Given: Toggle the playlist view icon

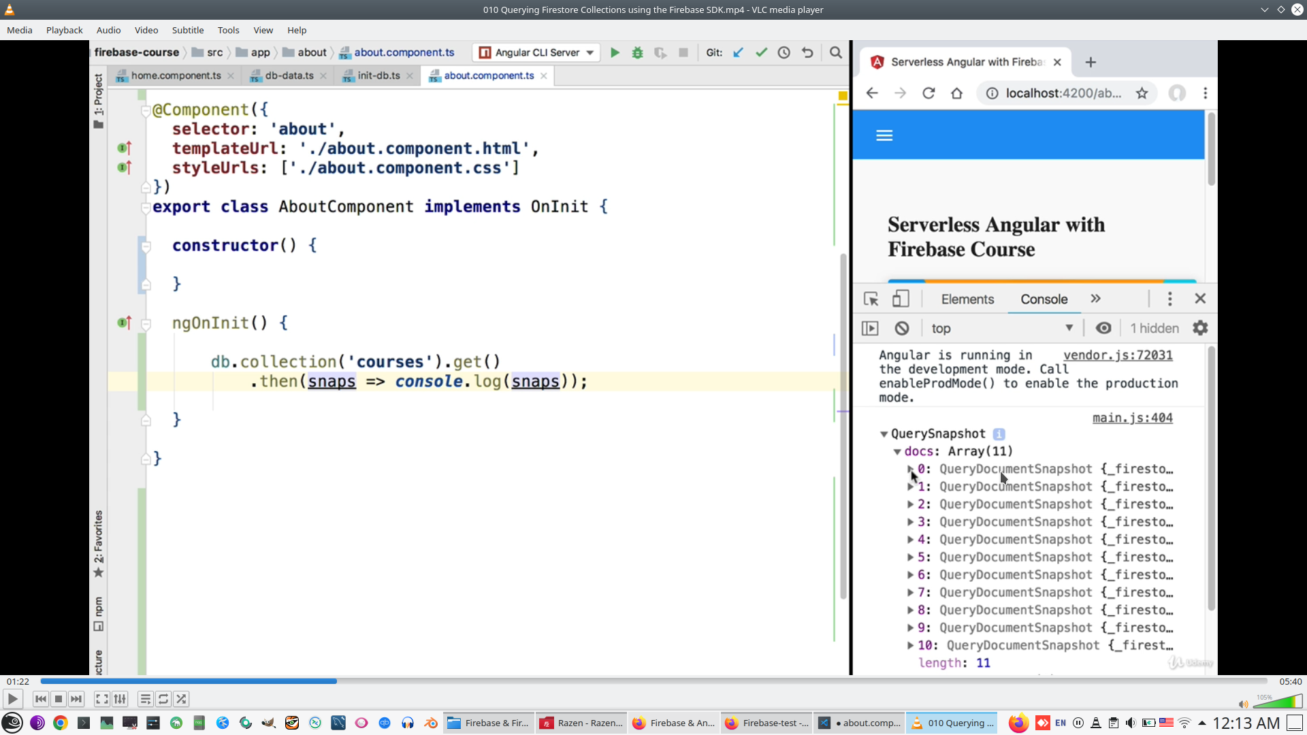Looking at the screenshot, I should [x=145, y=699].
